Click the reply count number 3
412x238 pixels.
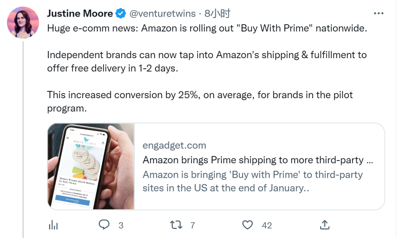coord(121,225)
